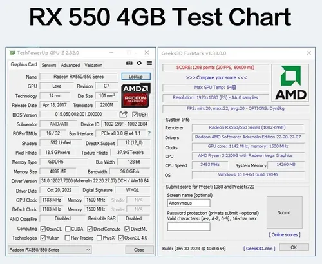322x264 pixels.
Task: Click the bus interface question mark icon
Action: coord(149,133)
